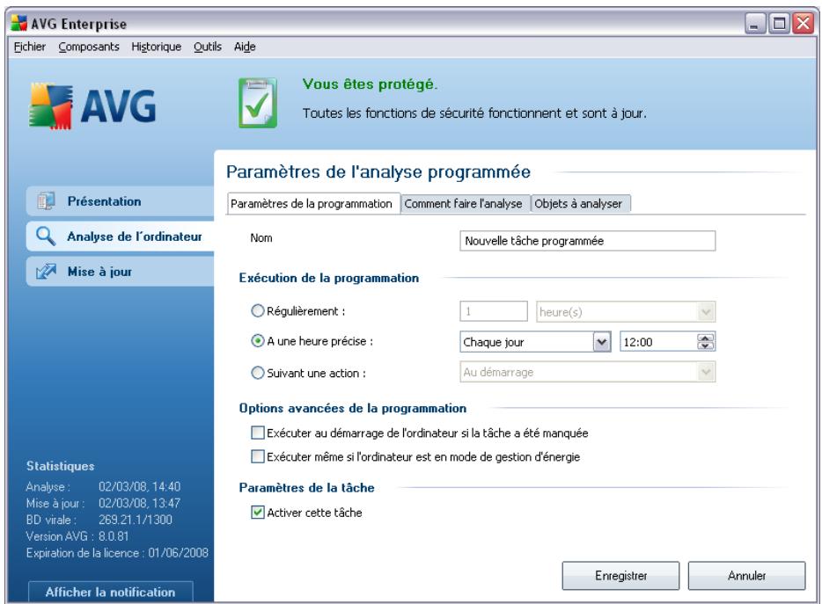Viewport: 822px width, 604px height.
Task: Click the Nom field Nouvelle tâche programmée
Action: click(x=588, y=241)
